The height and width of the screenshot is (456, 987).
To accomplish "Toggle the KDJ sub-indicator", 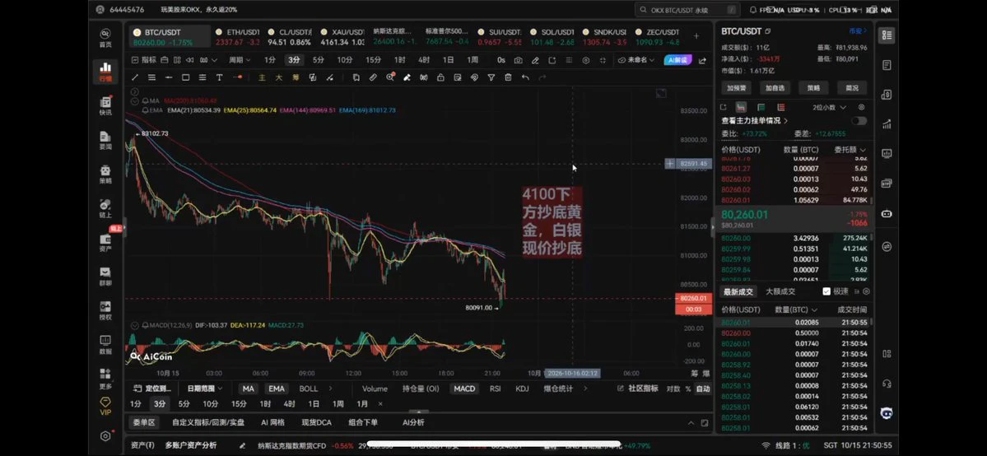I will (x=522, y=389).
